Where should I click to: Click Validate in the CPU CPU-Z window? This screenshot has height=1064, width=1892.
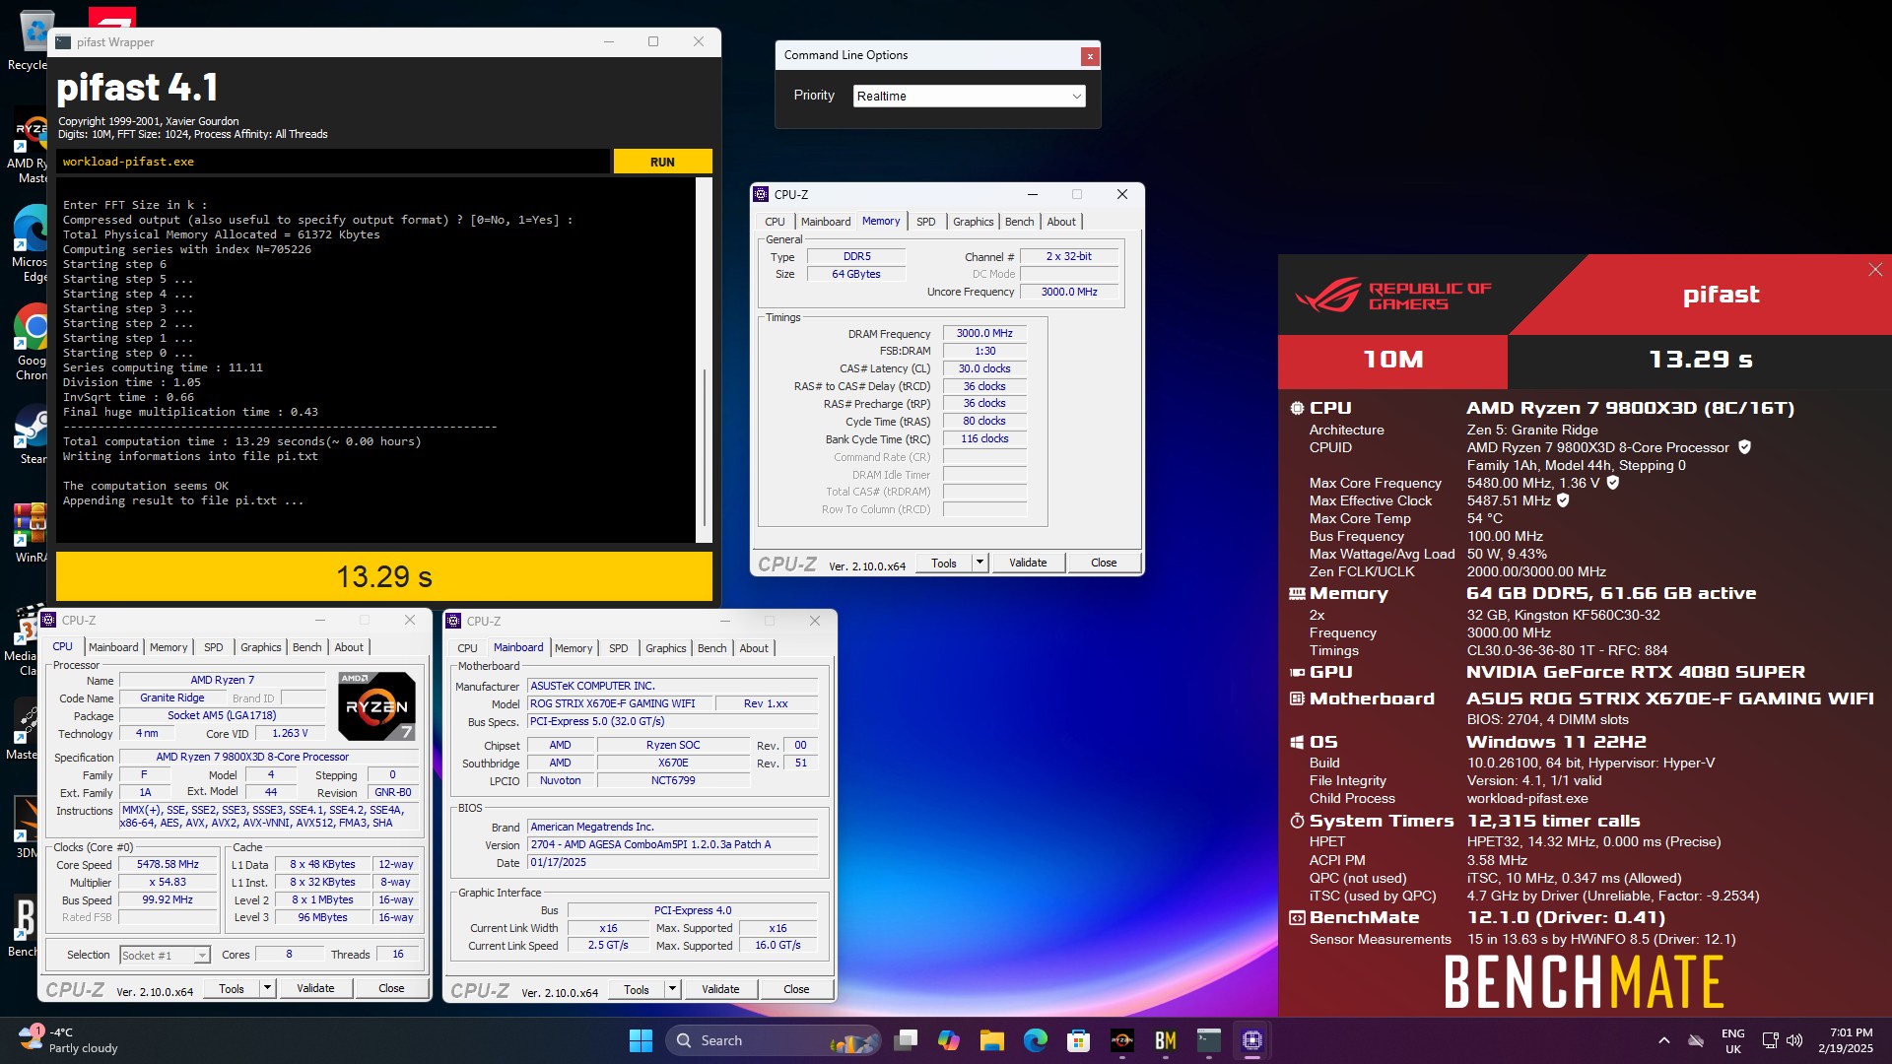[x=315, y=988]
